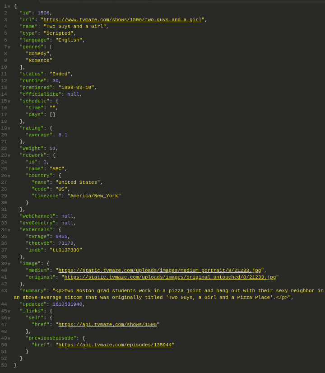Collapse the "previousepisode" object fold arrow
The image size is (325, 373).
pyautogui.click(x=9, y=339)
